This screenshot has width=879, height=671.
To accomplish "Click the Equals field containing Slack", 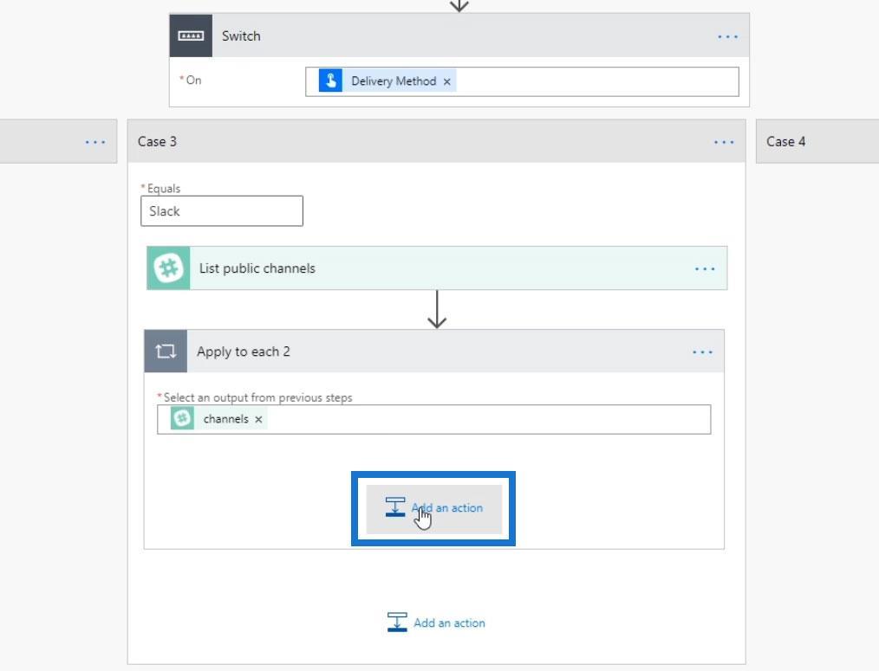I will [x=222, y=211].
